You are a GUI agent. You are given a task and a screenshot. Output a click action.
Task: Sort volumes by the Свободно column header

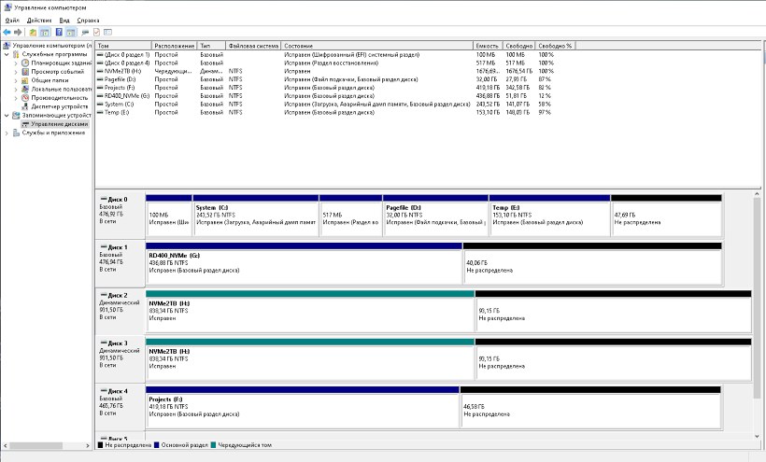[x=518, y=45]
